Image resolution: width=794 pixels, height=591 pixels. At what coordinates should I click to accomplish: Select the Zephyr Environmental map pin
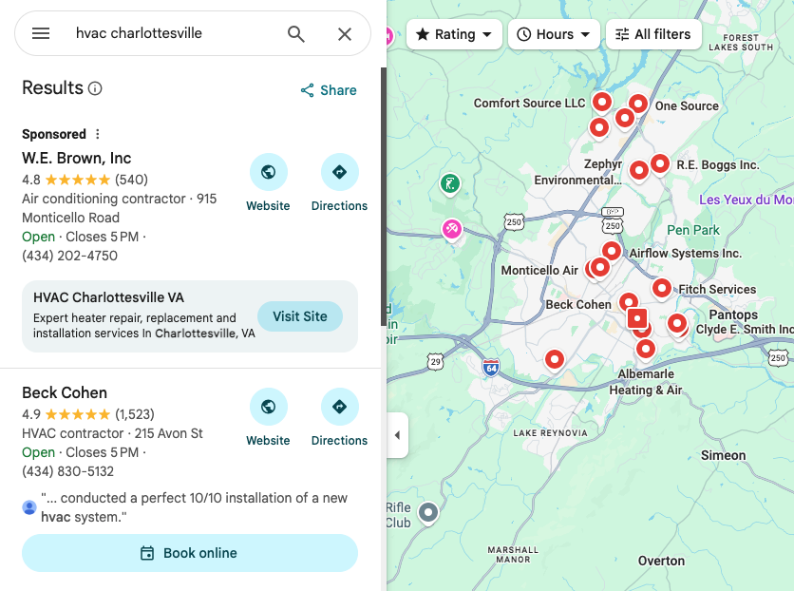639,171
